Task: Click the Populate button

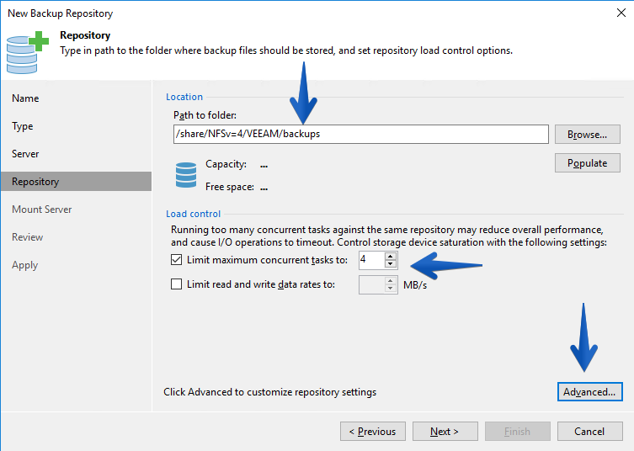Action: (x=587, y=163)
